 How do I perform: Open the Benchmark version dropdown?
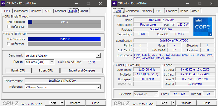point(98,55)
